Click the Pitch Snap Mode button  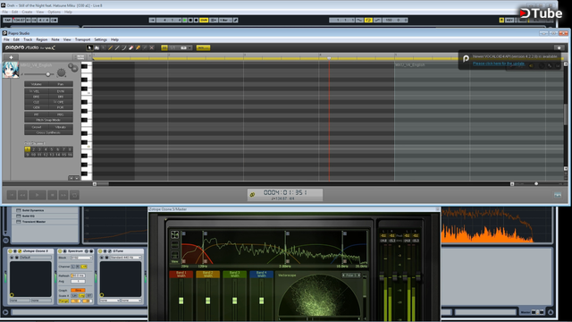[x=48, y=120]
